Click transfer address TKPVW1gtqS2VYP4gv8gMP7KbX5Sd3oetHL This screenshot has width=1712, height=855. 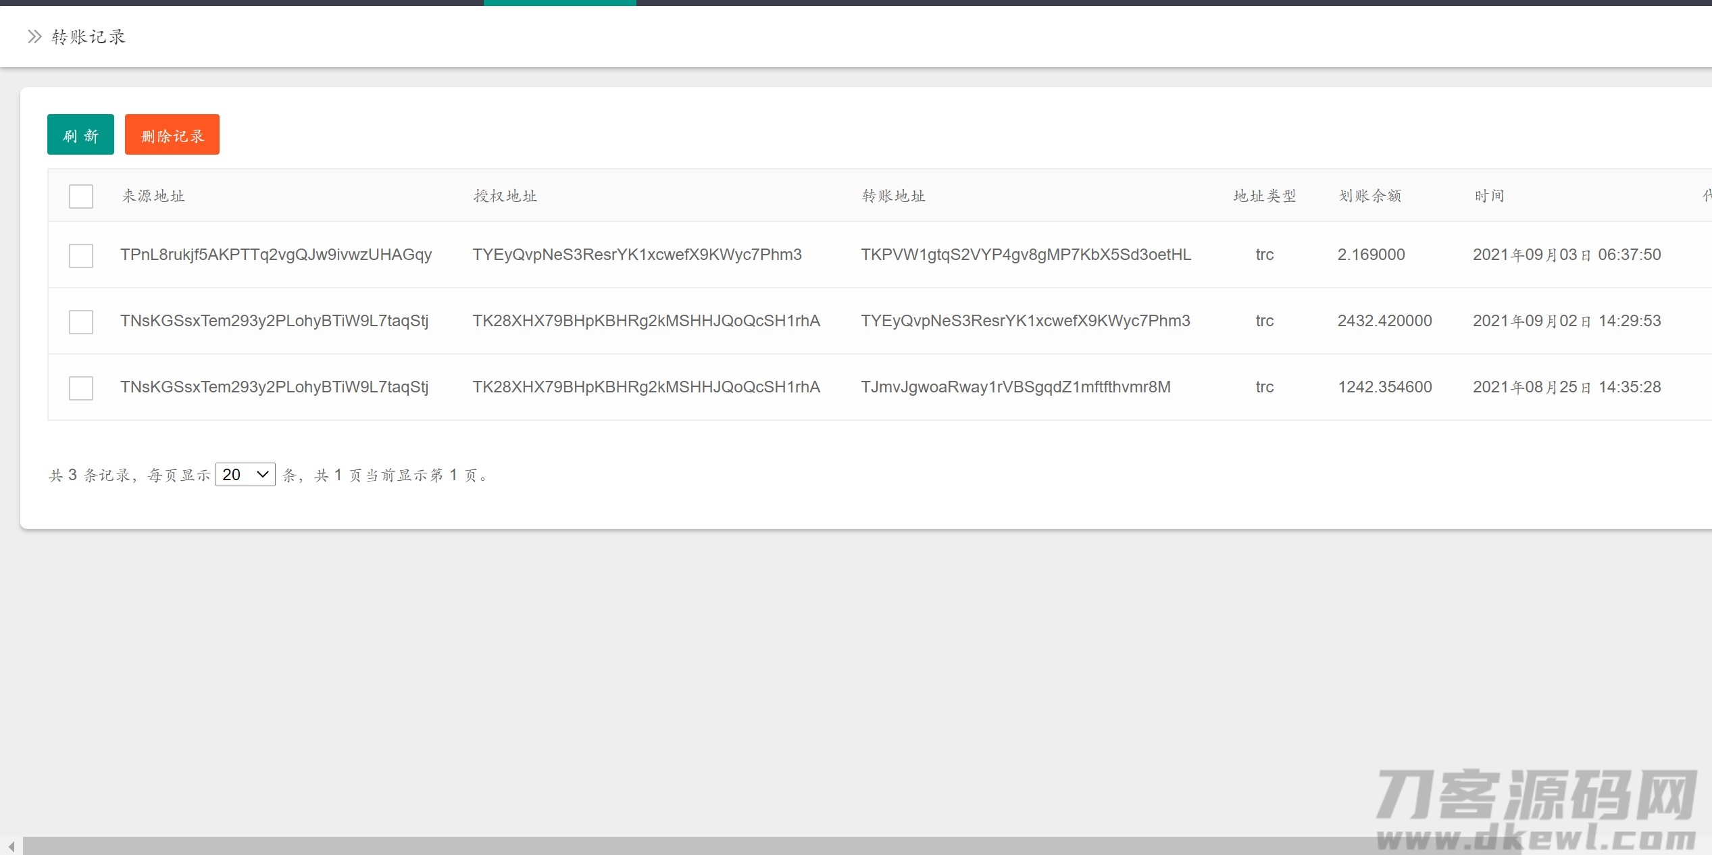click(x=1026, y=255)
